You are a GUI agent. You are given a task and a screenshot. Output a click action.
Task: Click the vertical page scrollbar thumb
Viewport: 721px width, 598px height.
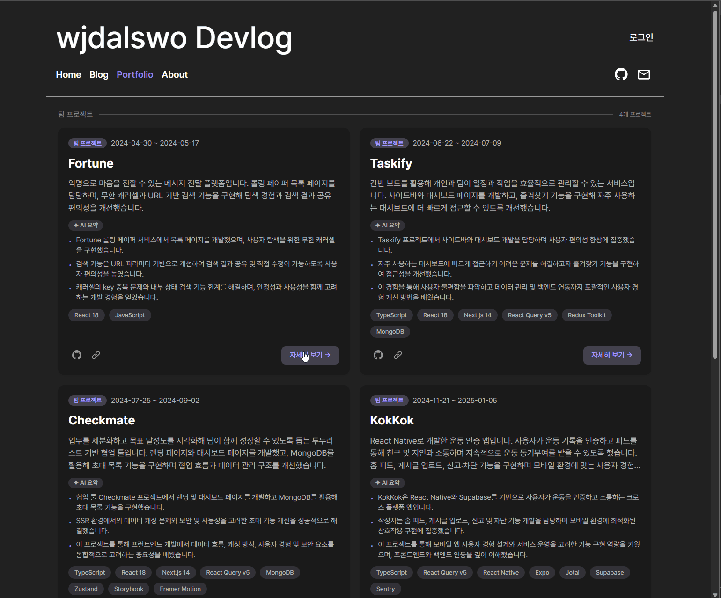[715, 185]
